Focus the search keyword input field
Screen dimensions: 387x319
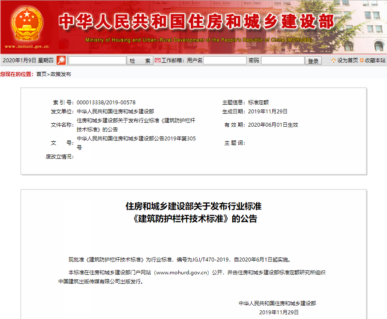[97, 61]
